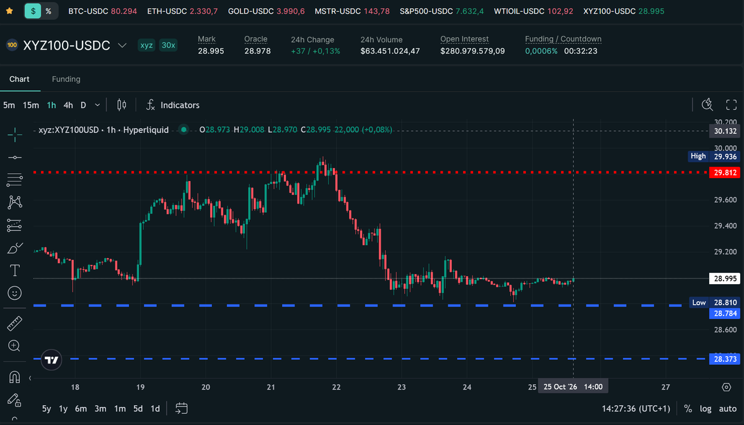
Task: Select the 15m timeframe
Action: click(31, 105)
